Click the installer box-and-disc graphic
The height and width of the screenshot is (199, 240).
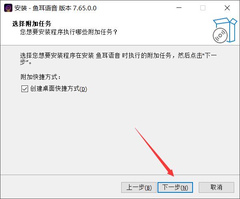coord(225,30)
